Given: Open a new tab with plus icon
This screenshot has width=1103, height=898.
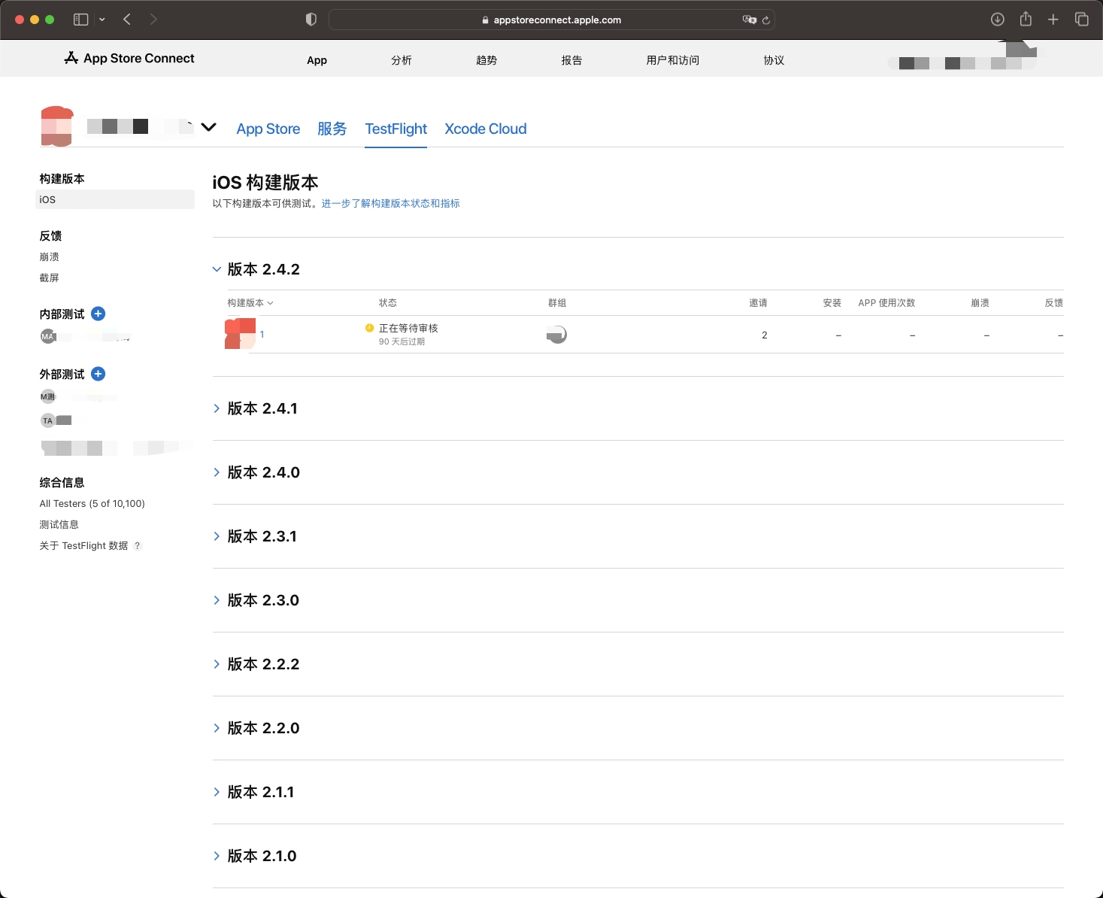Looking at the screenshot, I should pyautogui.click(x=1053, y=20).
